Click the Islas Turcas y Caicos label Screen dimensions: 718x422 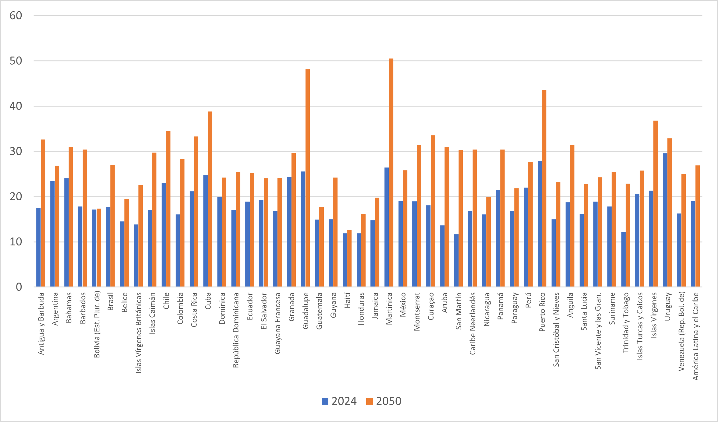click(x=640, y=326)
